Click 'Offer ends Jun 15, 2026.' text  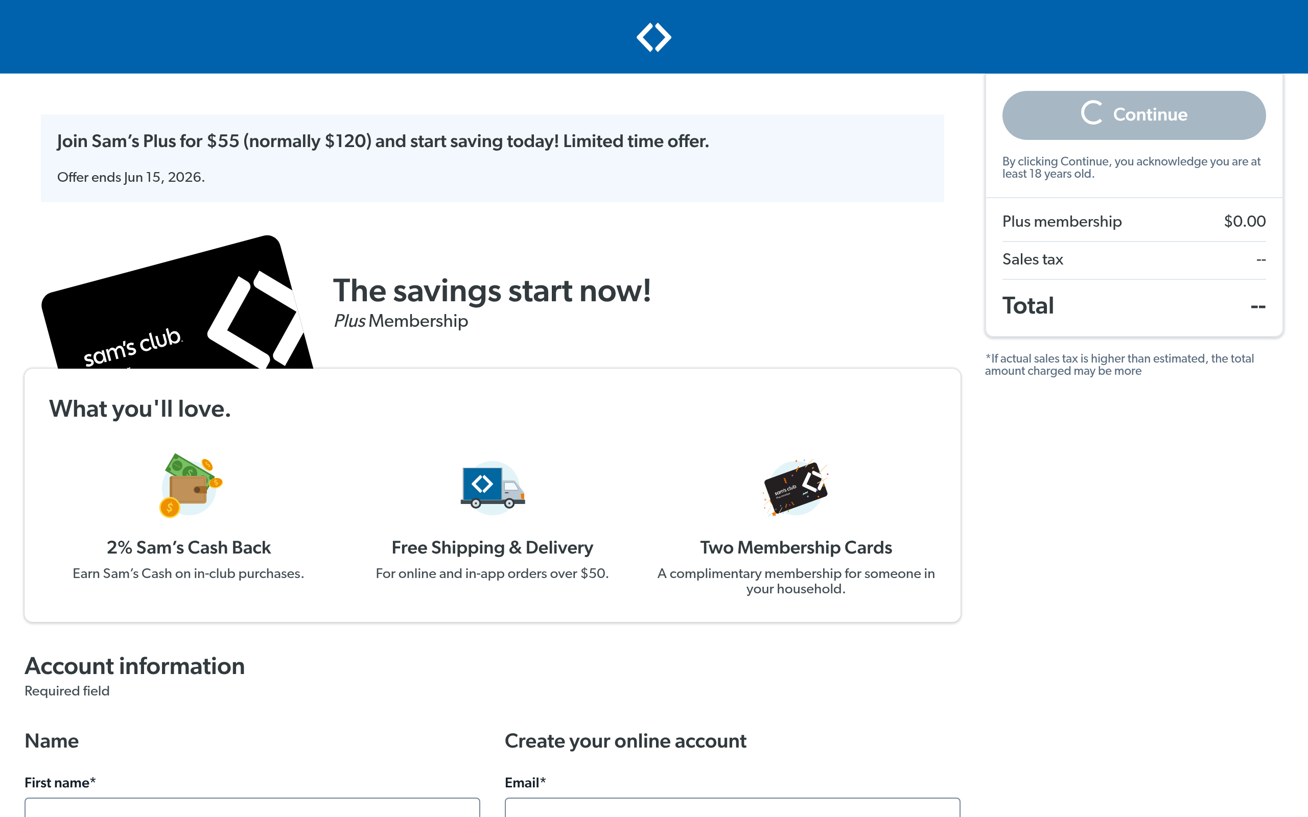pos(131,177)
